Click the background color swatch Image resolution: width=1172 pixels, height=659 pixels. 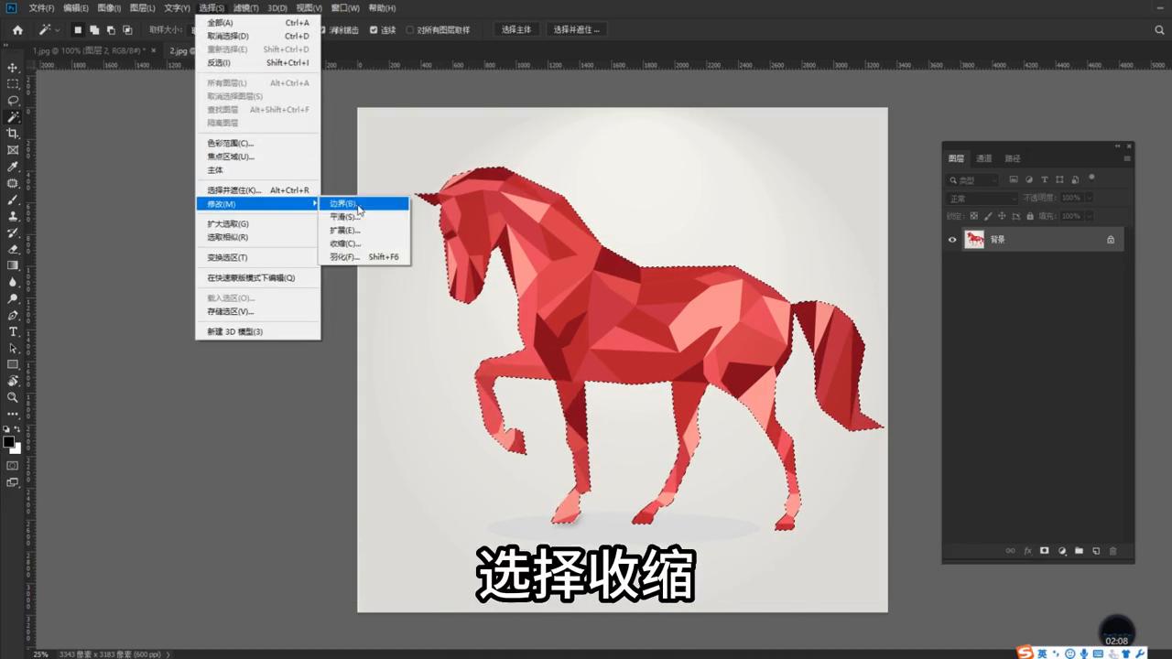tap(16, 448)
